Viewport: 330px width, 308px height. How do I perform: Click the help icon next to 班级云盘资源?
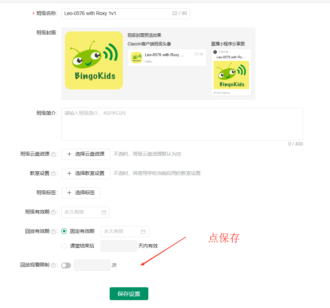point(53,155)
